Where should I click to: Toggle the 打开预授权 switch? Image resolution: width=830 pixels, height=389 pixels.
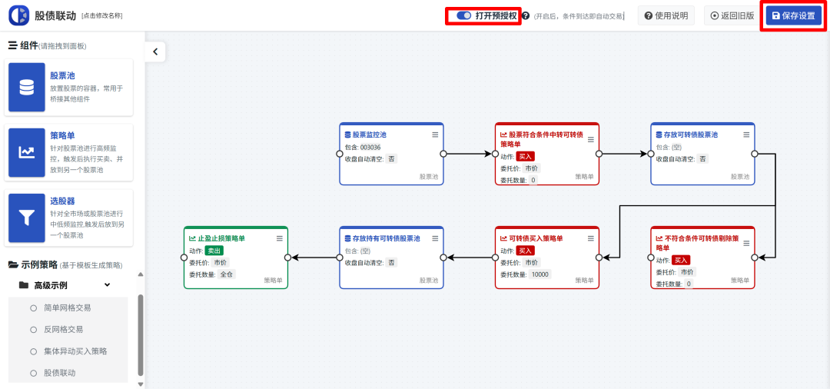(x=463, y=15)
